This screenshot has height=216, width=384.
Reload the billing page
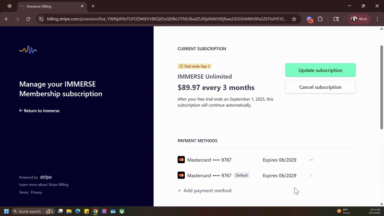point(28,19)
